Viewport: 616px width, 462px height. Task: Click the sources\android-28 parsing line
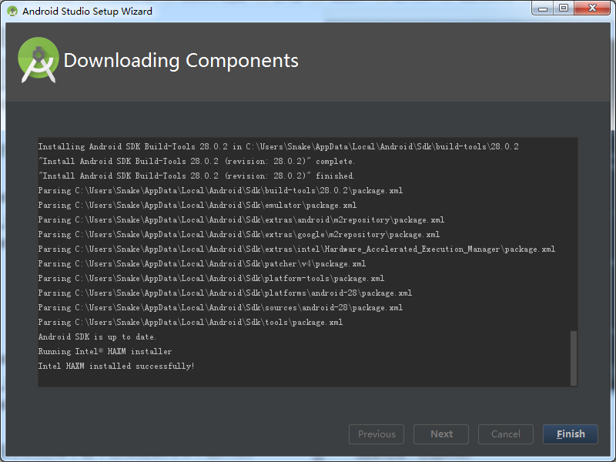(x=220, y=307)
